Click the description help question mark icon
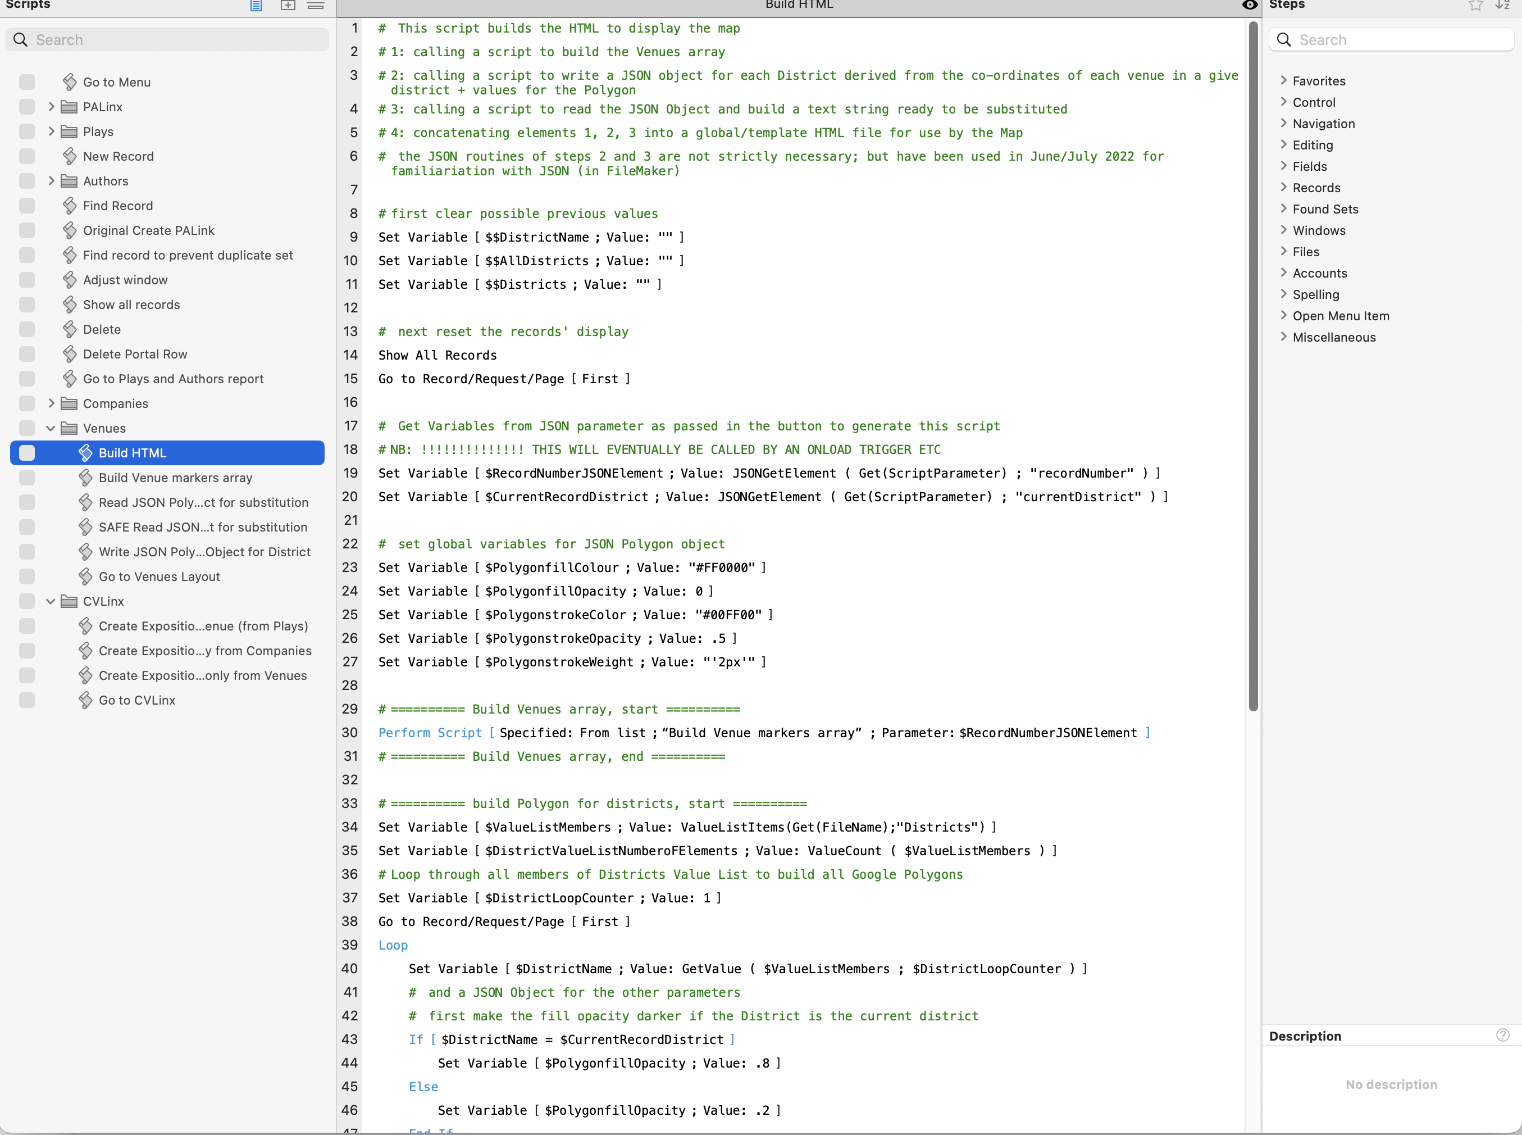This screenshot has width=1522, height=1135. pos(1502,1036)
